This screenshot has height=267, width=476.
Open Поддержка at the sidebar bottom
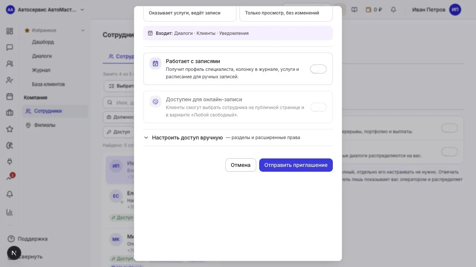pyautogui.click(x=28, y=239)
